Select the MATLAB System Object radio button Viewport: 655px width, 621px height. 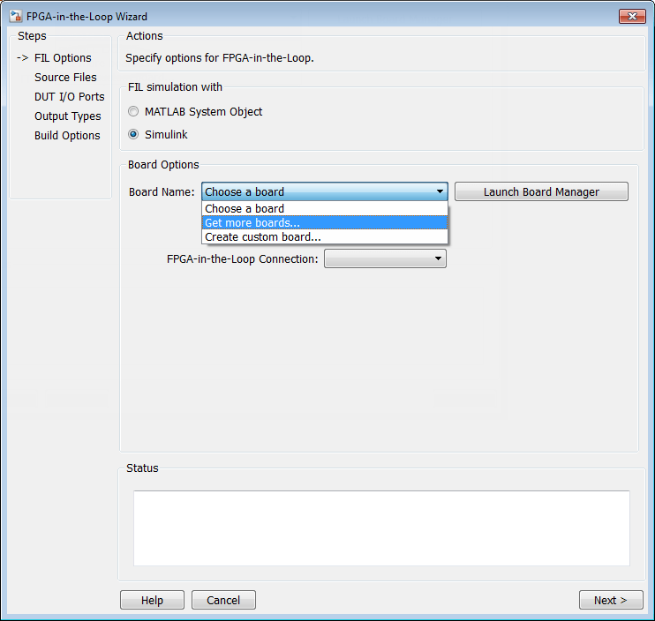click(x=133, y=111)
